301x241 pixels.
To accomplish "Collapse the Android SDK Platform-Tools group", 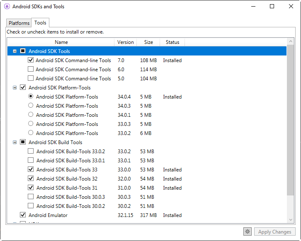I will coord(15,88).
